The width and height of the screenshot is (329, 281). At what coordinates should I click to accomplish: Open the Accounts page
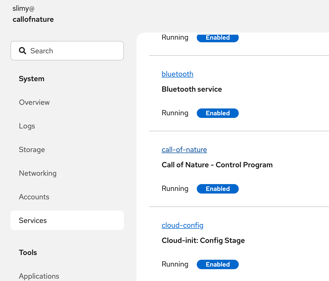[x=34, y=197]
